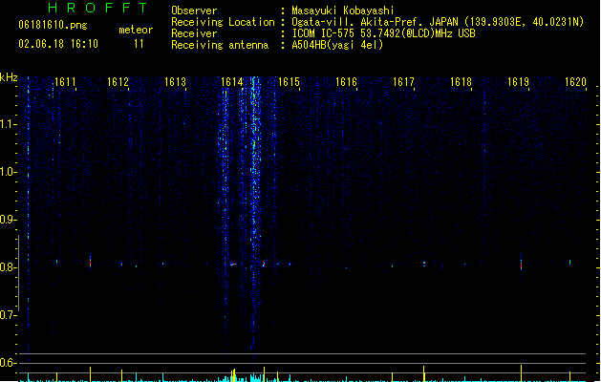Click the Receiving Location label
Image resolution: width=601 pixels, height=382 pixels.
pos(223,22)
